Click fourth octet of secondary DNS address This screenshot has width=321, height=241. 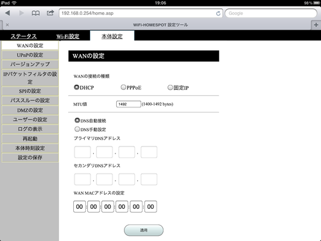click(149, 179)
